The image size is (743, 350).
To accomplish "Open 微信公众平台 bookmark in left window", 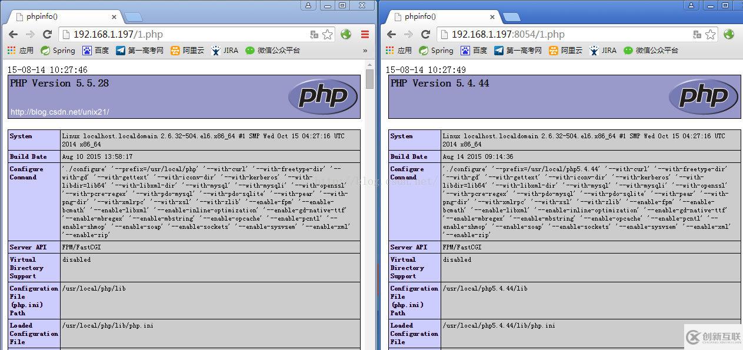I will point(272,51).
